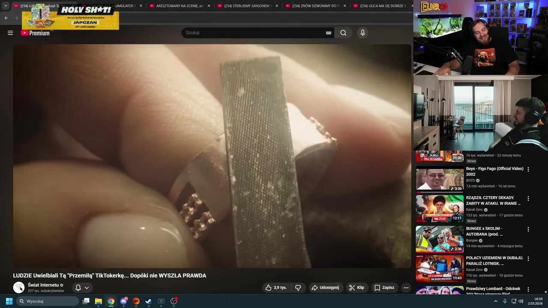The width and height of the screenshot is (548, 308).
Task: Go to YouTube Premium home logo
Action: coord(36,33)
